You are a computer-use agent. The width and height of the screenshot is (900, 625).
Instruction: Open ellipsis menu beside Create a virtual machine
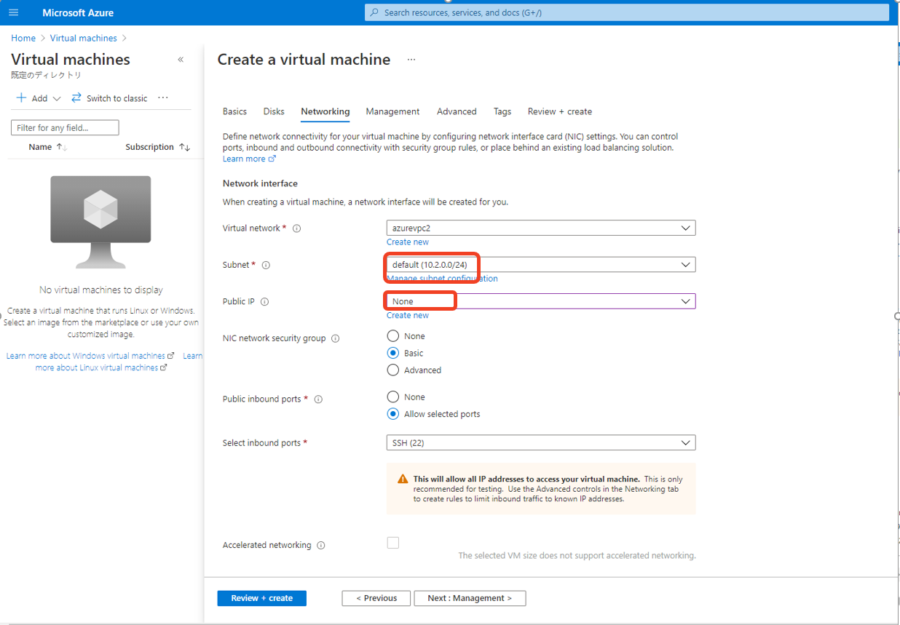click(411, 60)
